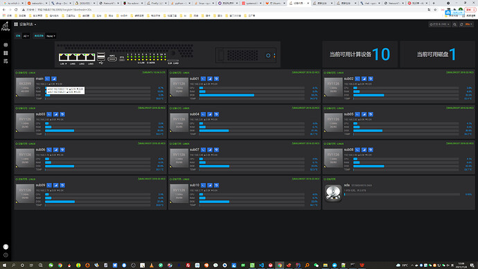Open chart view for sub07

click(210, 150)
